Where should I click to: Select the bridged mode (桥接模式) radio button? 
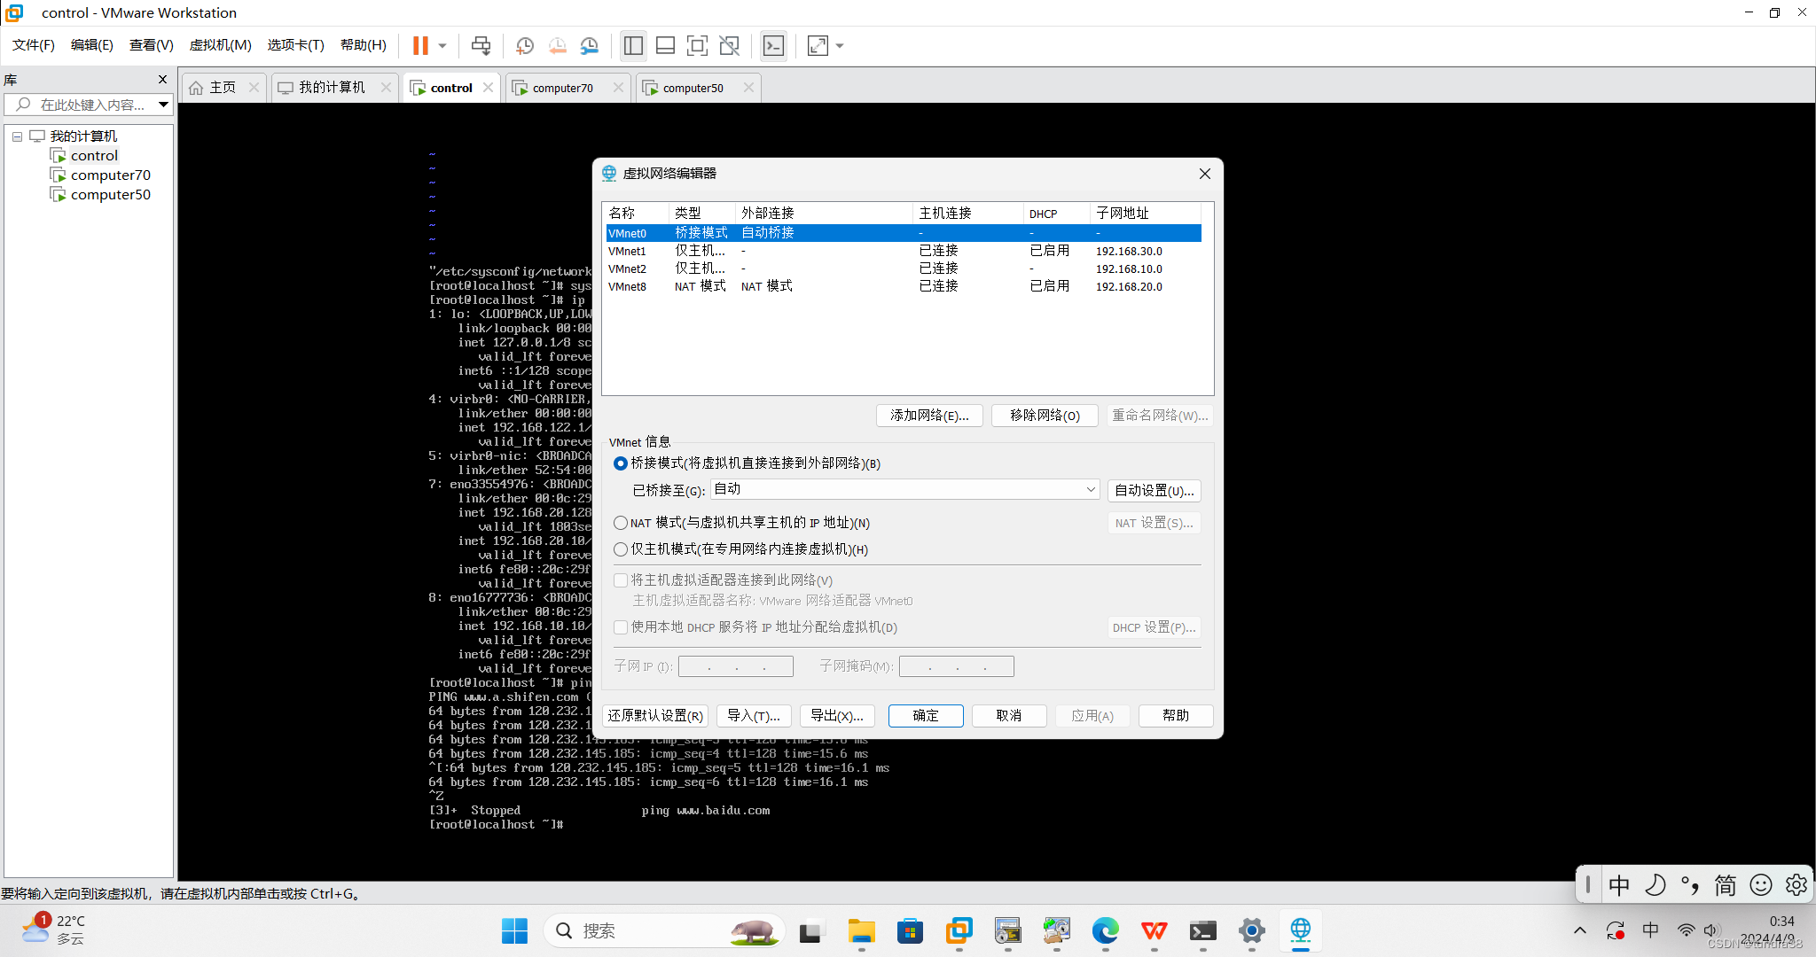coord(621,463)
